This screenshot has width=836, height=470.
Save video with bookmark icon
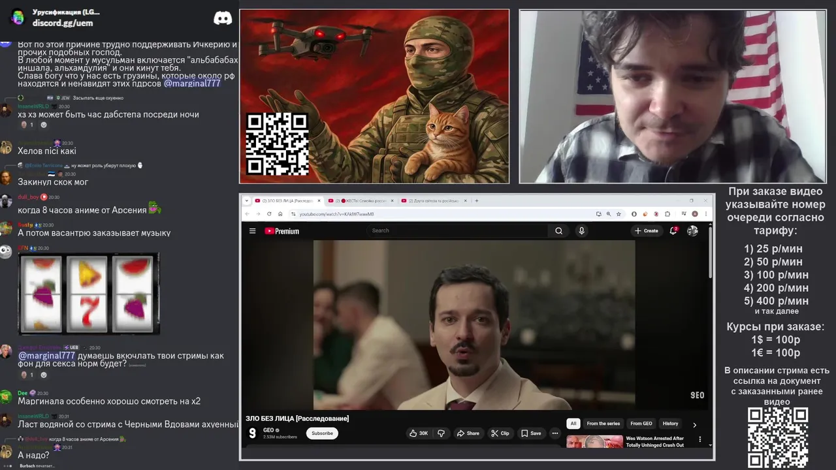coord(530,433)
